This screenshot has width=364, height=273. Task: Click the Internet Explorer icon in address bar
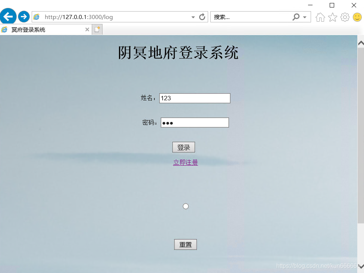point(36,17)
